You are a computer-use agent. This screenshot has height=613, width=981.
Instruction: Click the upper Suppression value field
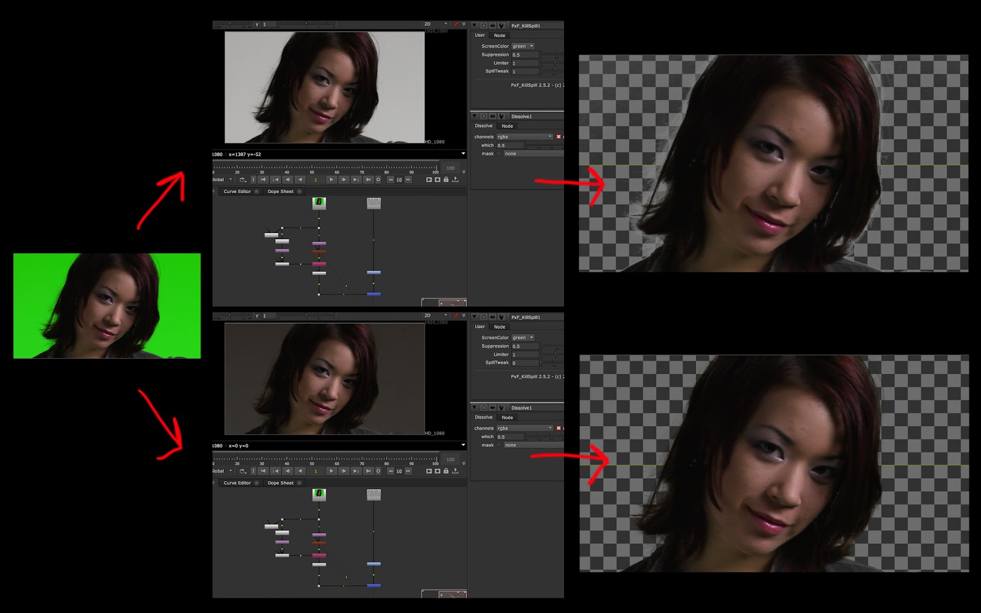click(x=525, y=55)
